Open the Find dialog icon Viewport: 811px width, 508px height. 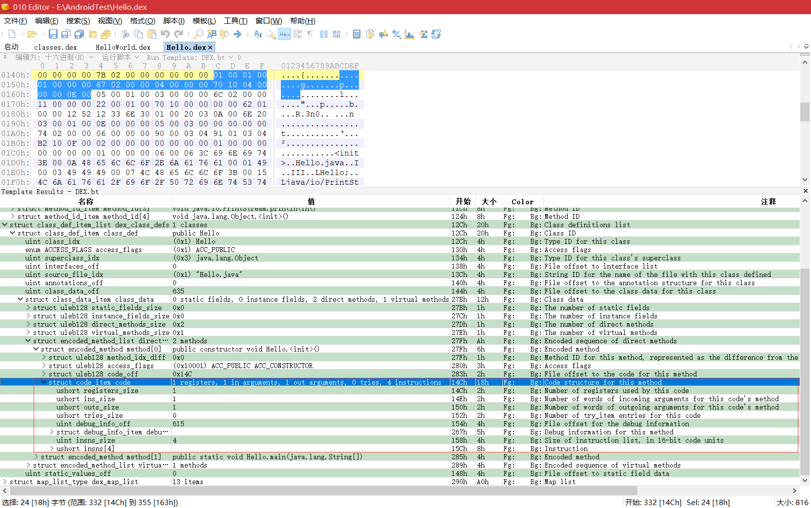pos(198,34)
